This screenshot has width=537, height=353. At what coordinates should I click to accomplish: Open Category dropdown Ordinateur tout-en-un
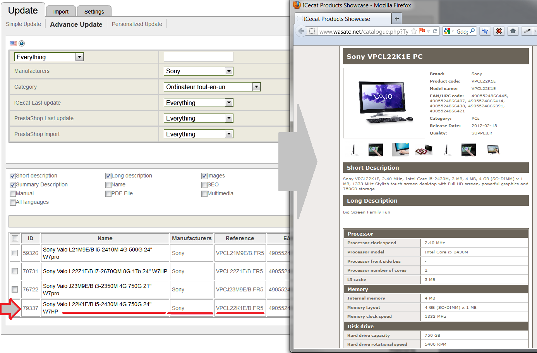(x=212, y=87)
